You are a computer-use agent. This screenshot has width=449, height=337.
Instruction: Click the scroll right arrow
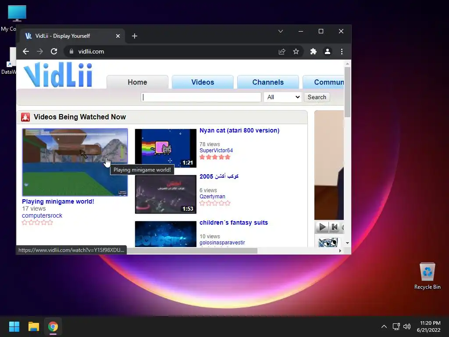(x=340, y=251)
